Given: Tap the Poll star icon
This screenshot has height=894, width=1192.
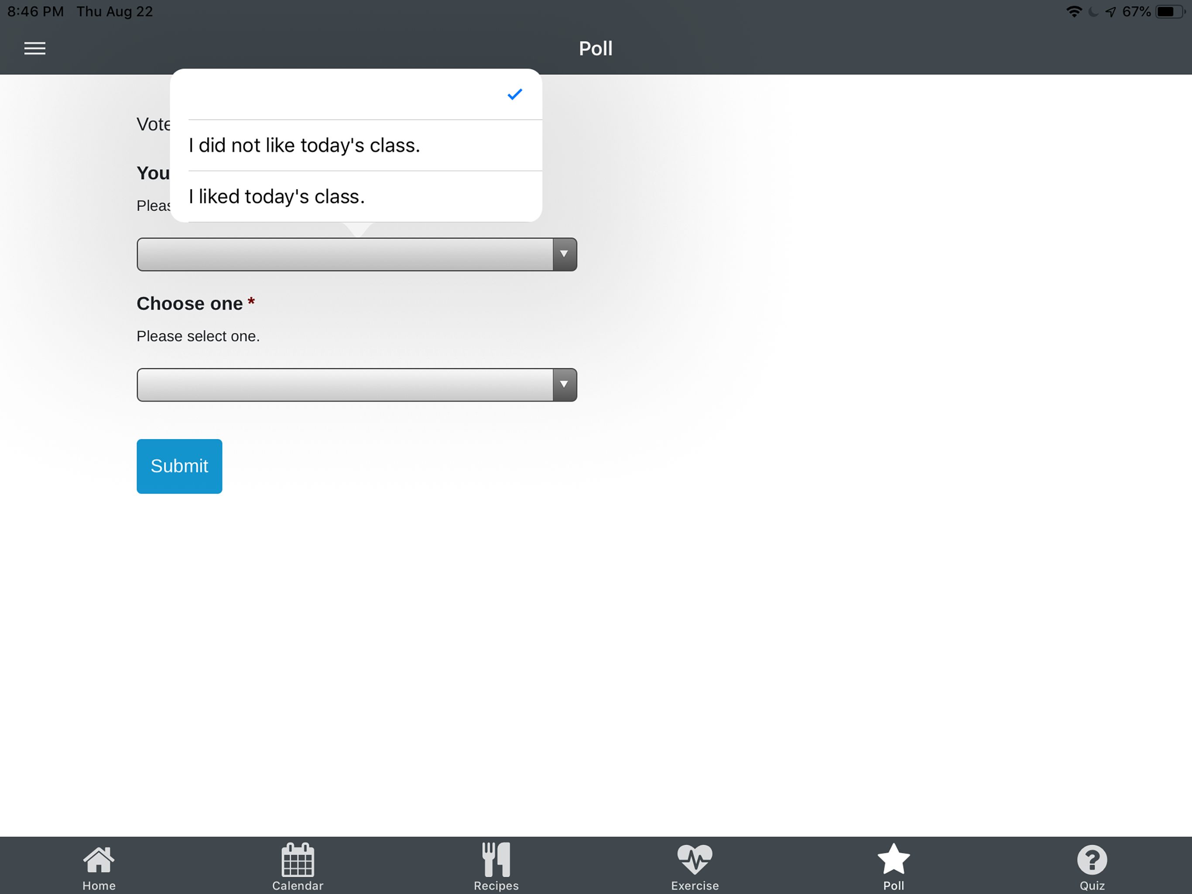Looking at the screenshot, I should (894, 860).
